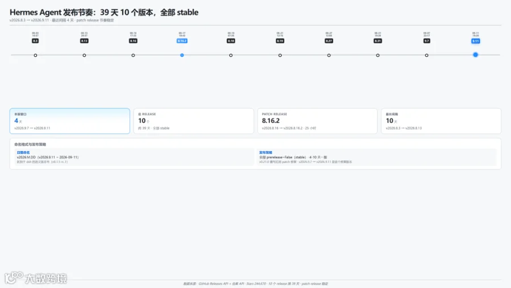
Task: Click the 'v2026.M.DD' naming format line
Action: pos(48,157)
